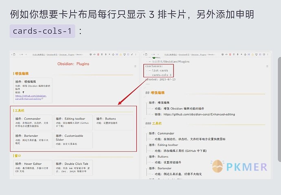The height and width of the screenshot is (195, 281).
Task: Click the monitor icon in left pane toolbar
Action: point(124,55)
